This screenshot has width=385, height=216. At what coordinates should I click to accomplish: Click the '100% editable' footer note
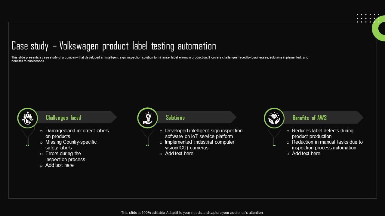192,212
